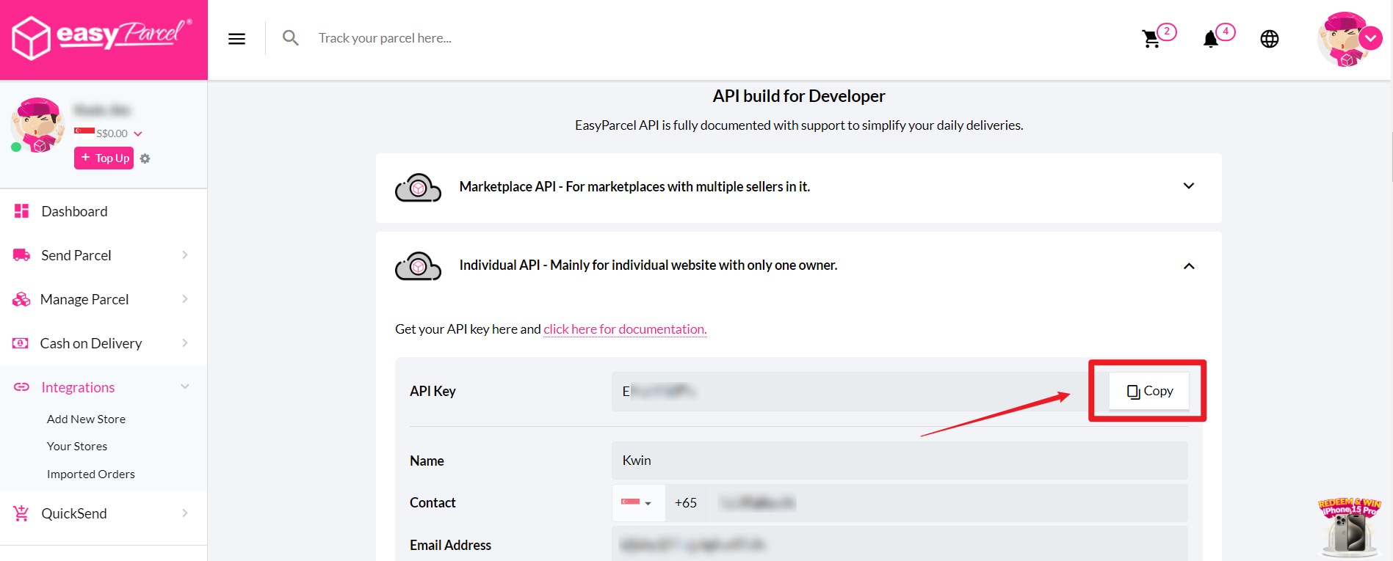Select Imported Orders
Screen dimensions: 1393x561
point(91,474)
